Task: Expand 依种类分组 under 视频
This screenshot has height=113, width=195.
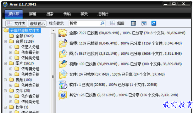Action: click(11, 85)
